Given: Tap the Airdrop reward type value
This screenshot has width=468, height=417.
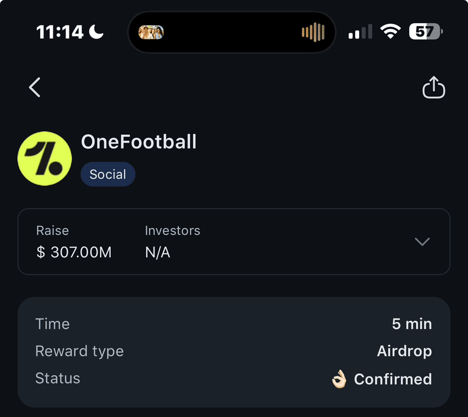Looking at the screenshot, I should (x=404, y=351).
